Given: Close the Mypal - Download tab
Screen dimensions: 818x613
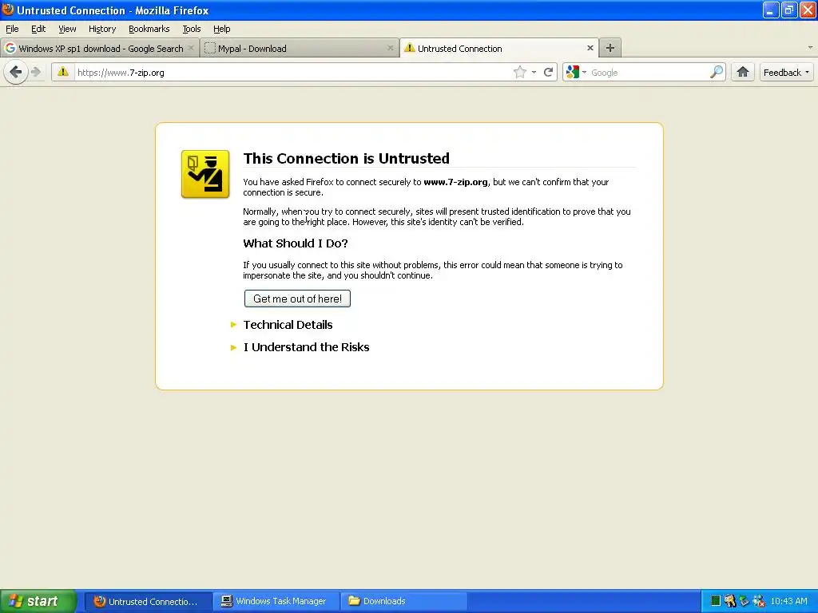Looking at the screenshot, I should (390, 48).
